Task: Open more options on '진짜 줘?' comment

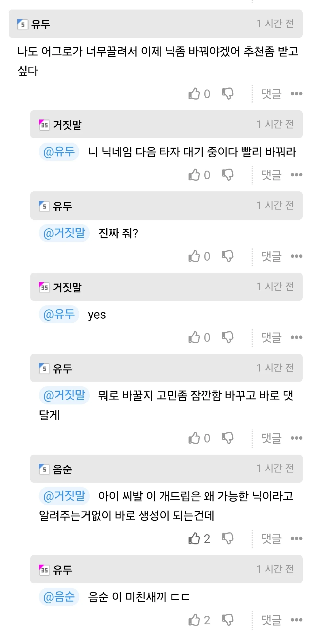Action: click(296, 256)
